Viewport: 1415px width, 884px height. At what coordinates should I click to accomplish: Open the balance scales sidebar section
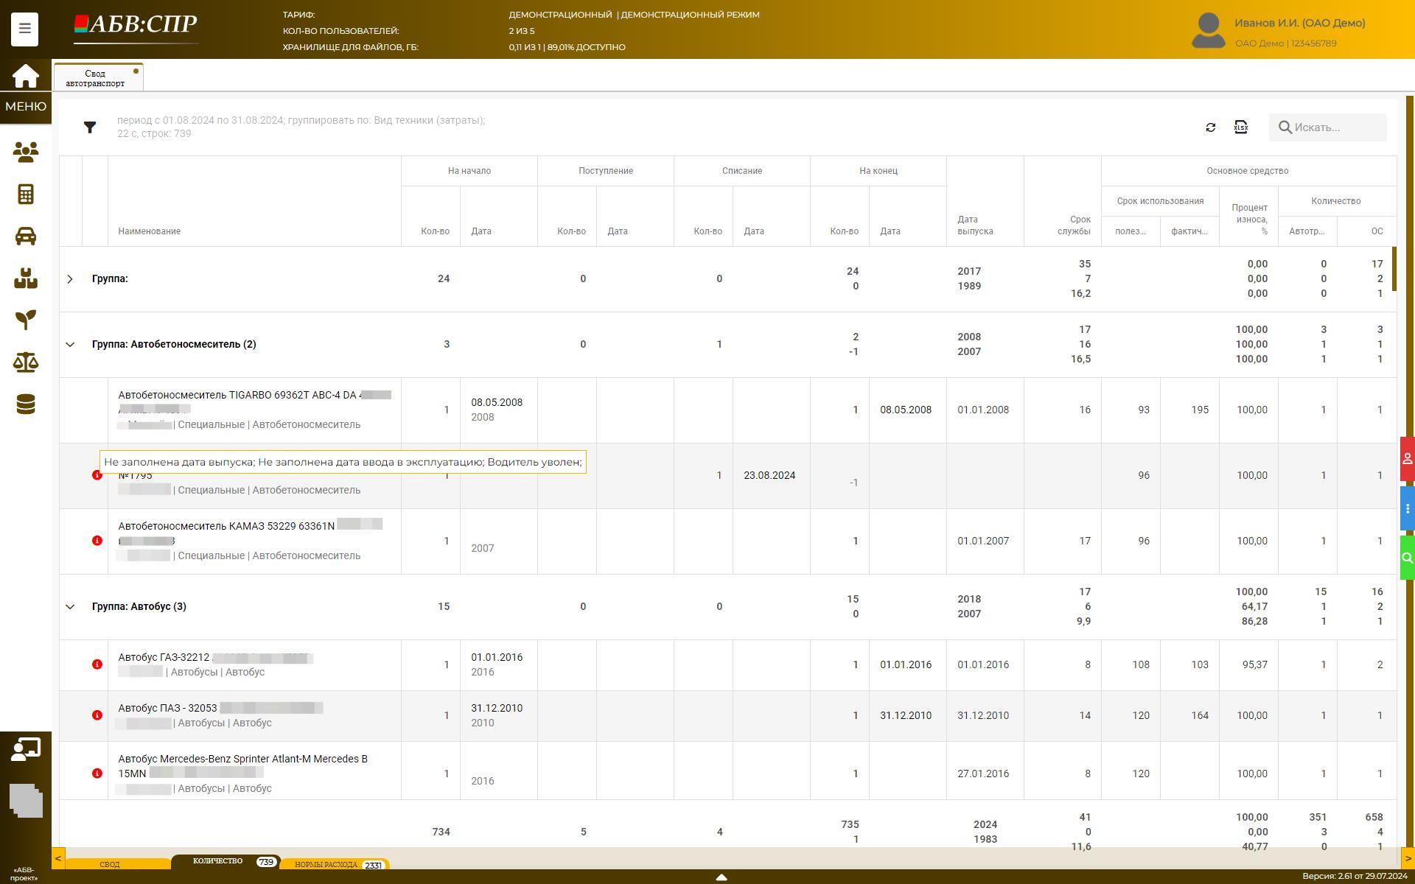[x=25, y=362]
